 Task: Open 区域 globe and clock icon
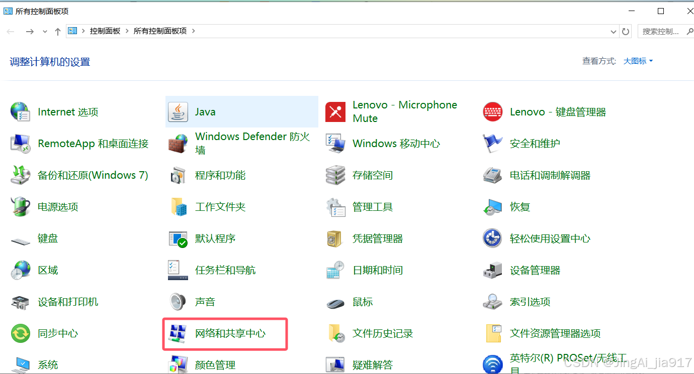21,270
